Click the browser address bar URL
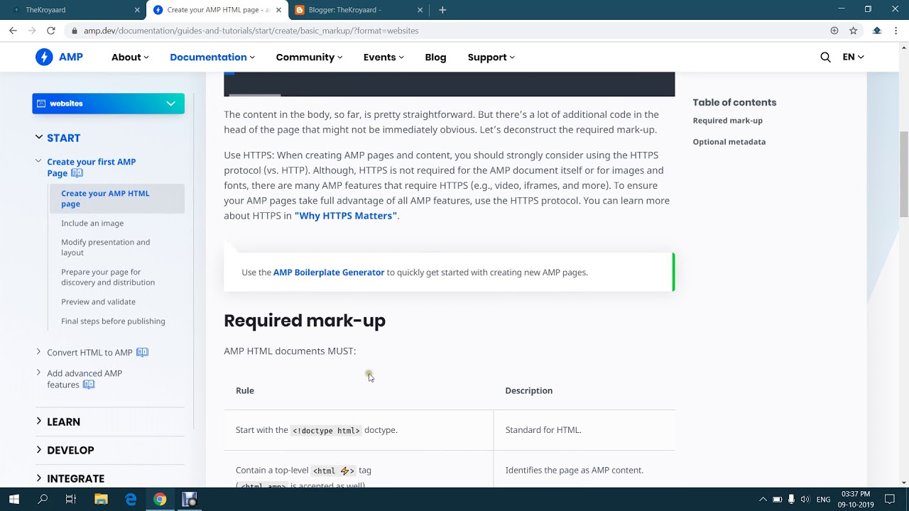Image resolution: width=909 pixels, height=511 pixels. point(251,31)
